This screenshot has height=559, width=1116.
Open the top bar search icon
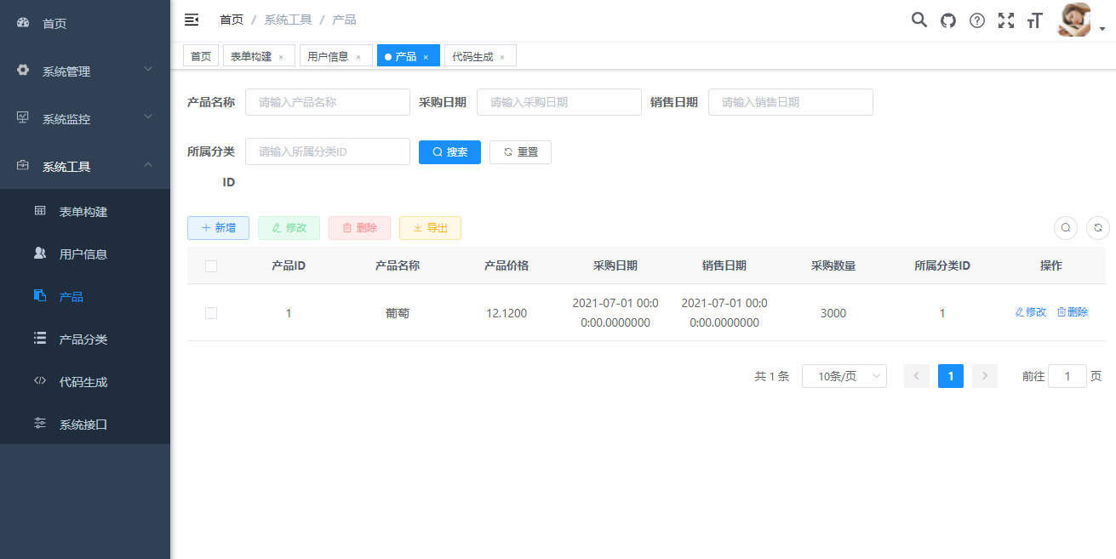point(919,20)
